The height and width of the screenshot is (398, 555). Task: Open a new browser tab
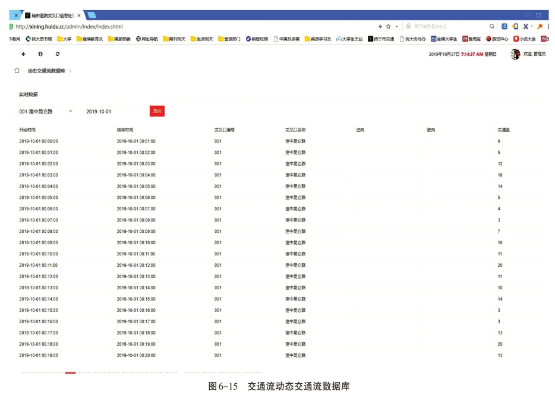92,15
